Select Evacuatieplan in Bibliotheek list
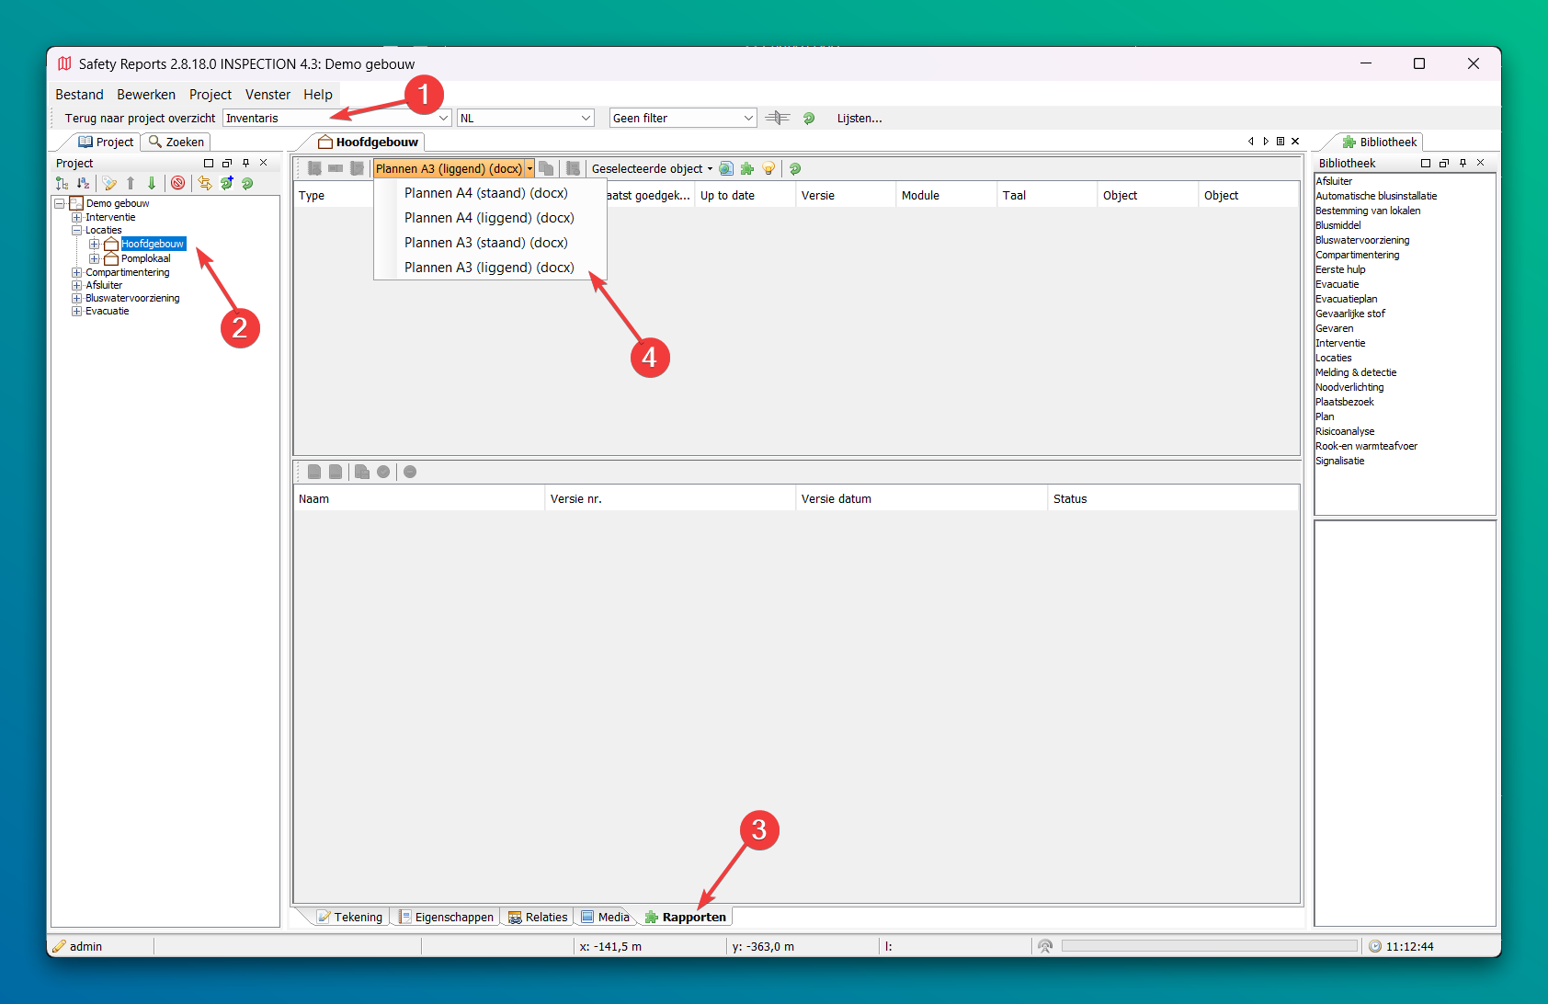The height and width of the screenshot is (1004, 1548). coord(1346,300)
